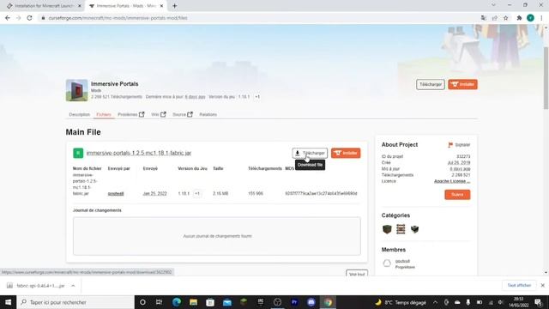Open the Windows Start menu

(x=8, y=302)
